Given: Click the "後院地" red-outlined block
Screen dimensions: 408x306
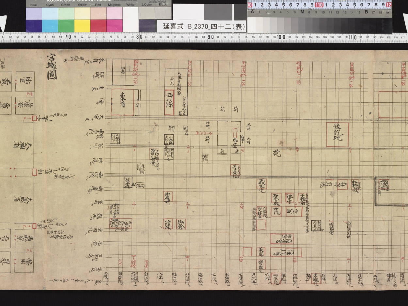Looking at the screenshot, I should coord(337,135).
